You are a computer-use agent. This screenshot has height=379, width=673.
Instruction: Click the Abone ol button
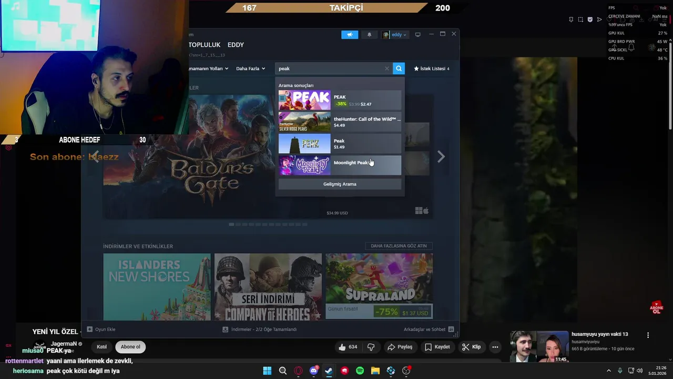(130, 347)
